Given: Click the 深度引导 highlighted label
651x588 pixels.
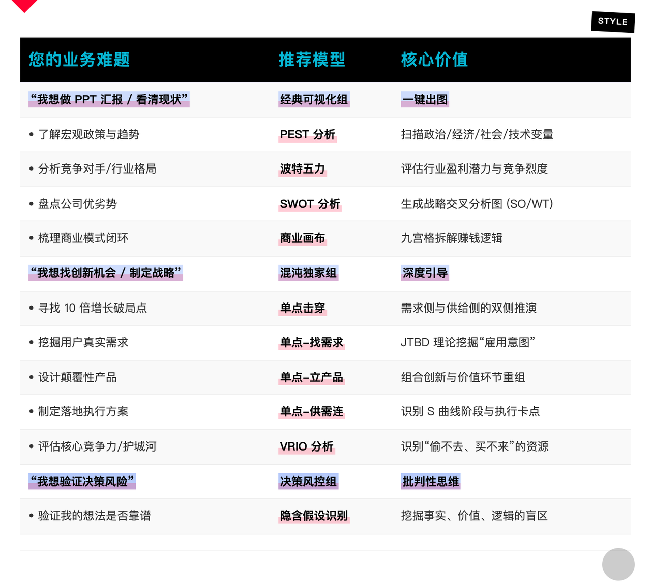Looking at the screenshot, I should (424, 273).
